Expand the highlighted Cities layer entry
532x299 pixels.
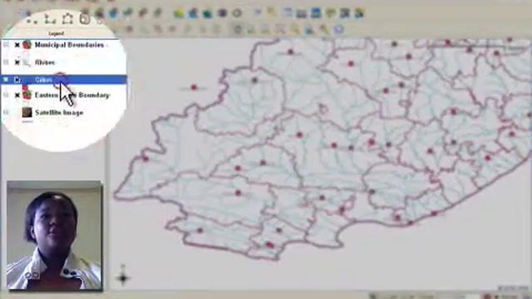click(x=6, y=80)
